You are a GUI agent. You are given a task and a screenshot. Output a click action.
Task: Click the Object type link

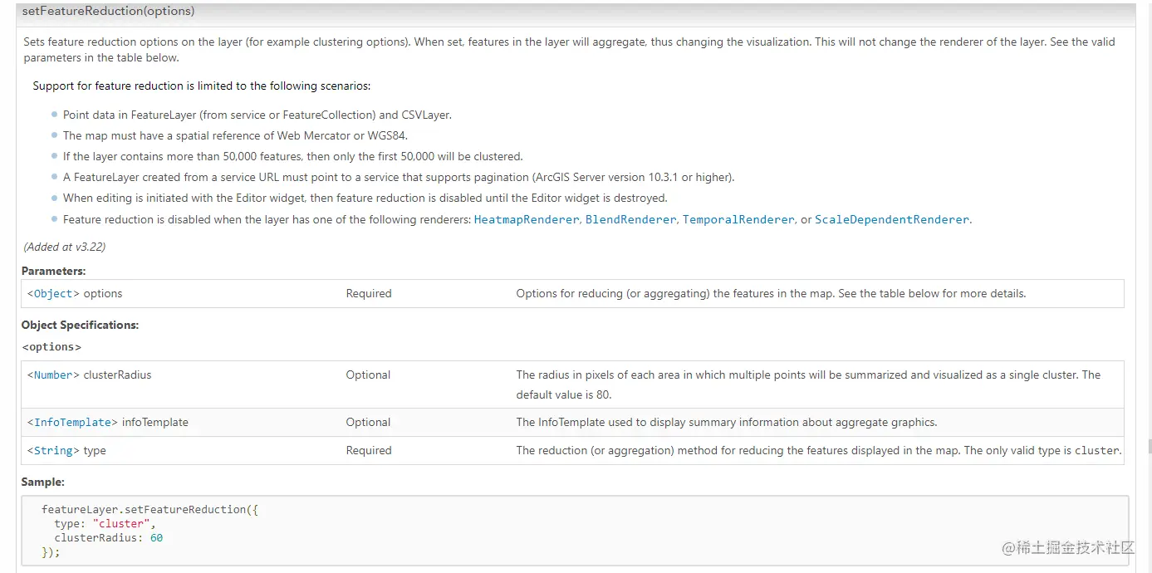click(x=53, y=294)
